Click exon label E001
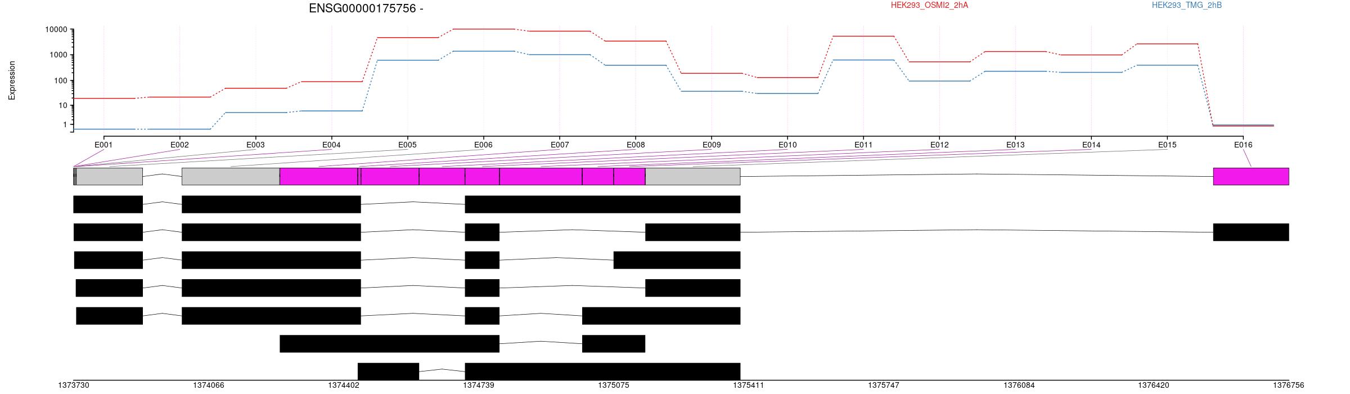This screenshot has width=1350, height=394. [103, 145]
